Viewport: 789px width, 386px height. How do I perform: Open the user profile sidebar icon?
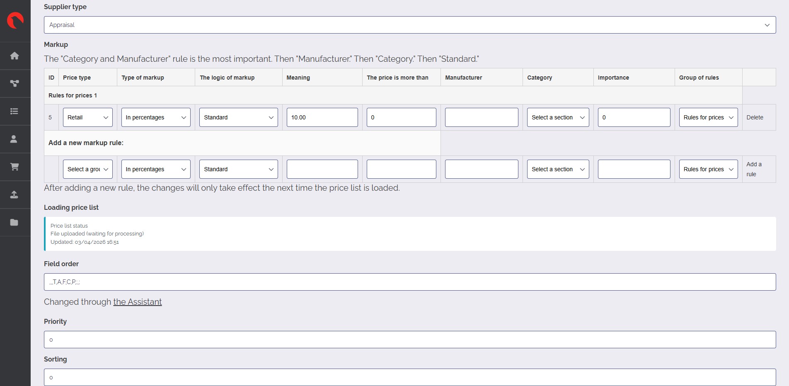(15, 139)
